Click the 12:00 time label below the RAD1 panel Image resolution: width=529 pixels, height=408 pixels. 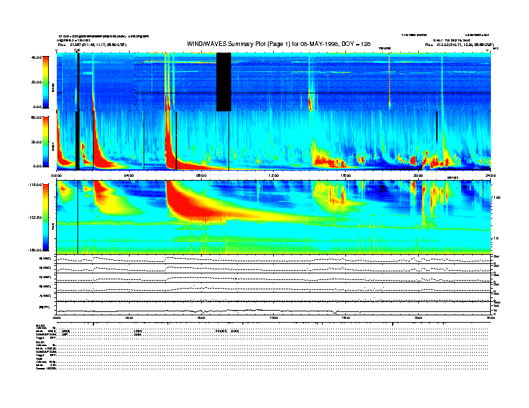(274, 175)
